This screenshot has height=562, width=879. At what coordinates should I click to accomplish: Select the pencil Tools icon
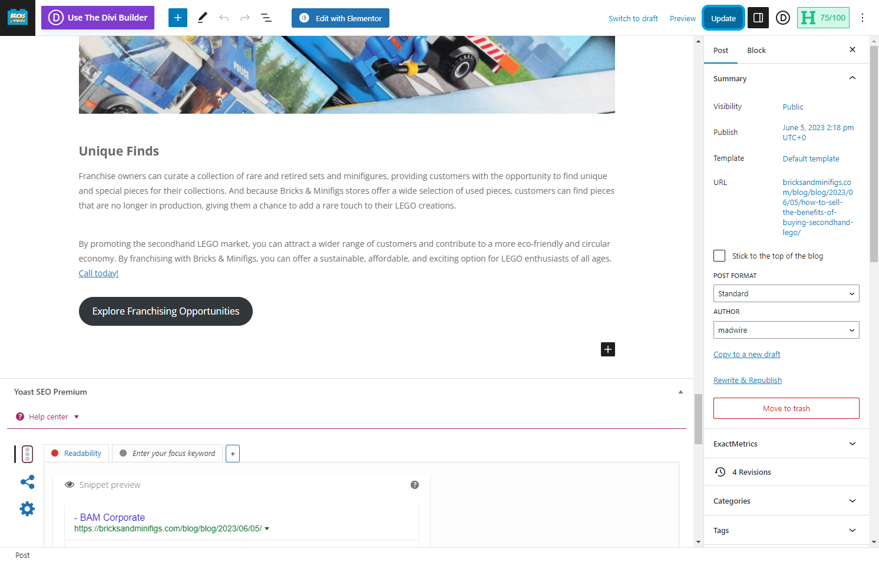point(202,18)
